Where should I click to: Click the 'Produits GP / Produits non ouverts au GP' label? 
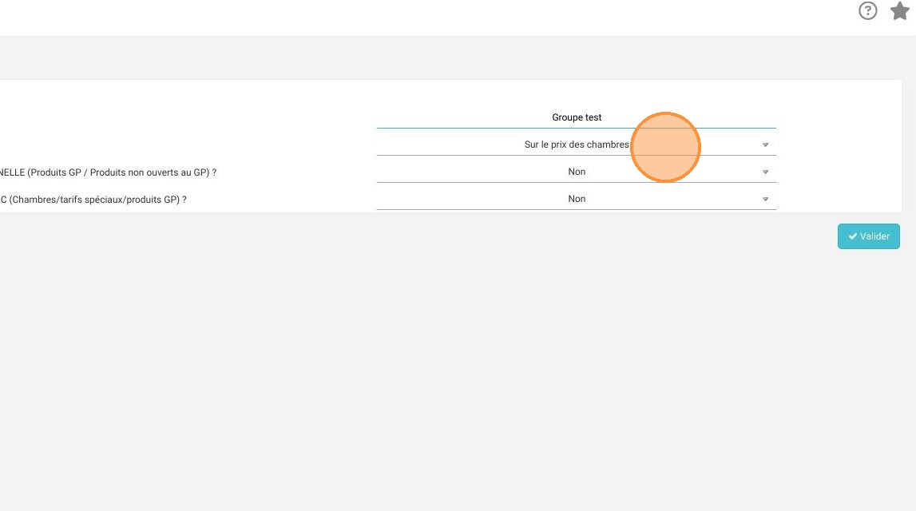click(108, 172)
